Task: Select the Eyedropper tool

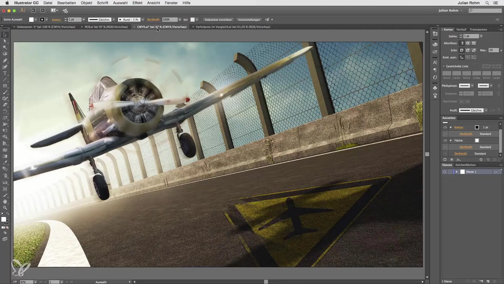Action: 5,163
